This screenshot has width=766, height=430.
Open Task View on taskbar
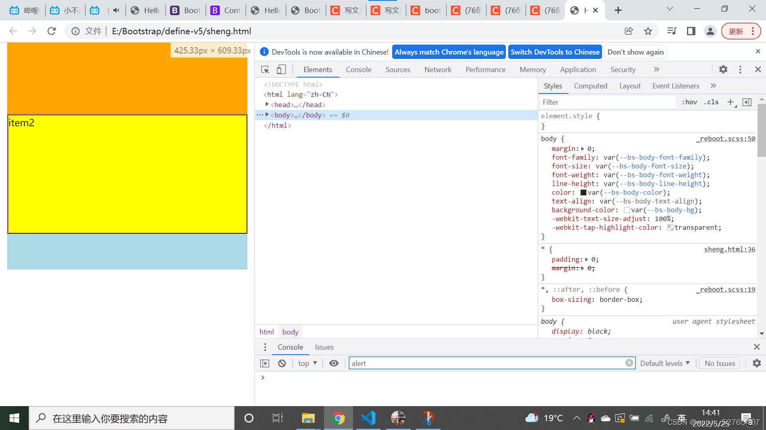[278, 418]
